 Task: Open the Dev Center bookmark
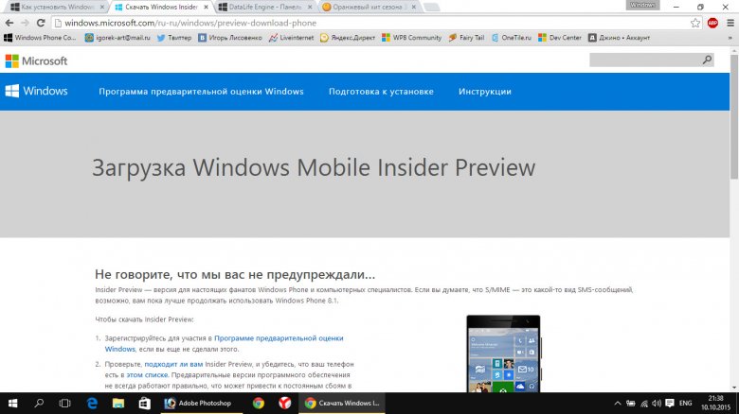click(559, 38)
